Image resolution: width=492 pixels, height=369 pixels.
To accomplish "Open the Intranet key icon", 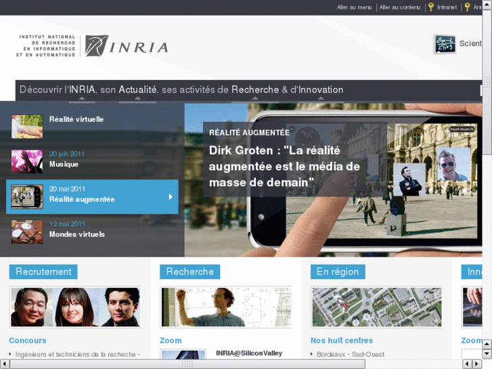I will pyautogui.click(x=432, y=7).
